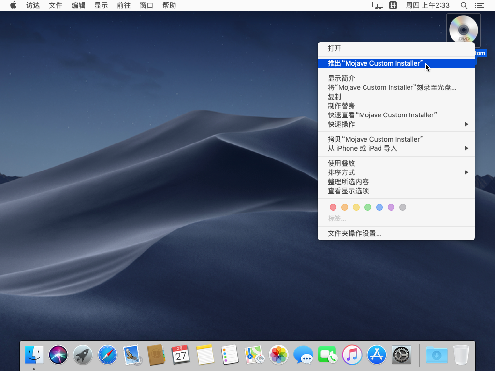The image size is (495, 371).
Task: Open Messages speech bubble icon
Action: click(x=303, y=355)
